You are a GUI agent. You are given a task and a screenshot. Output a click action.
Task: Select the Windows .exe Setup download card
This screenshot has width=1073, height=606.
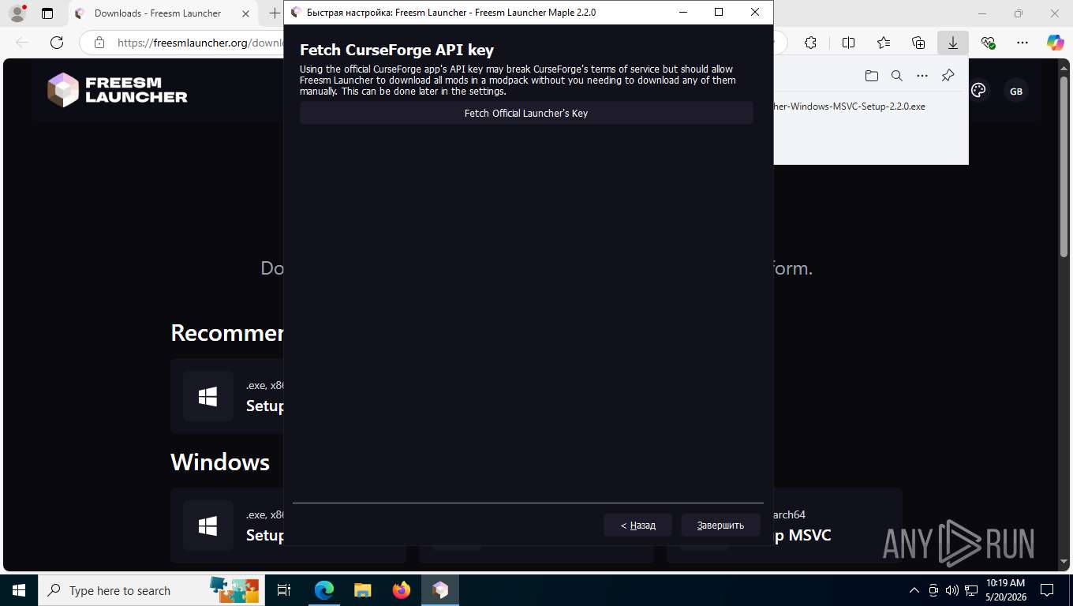coord(227,526)
